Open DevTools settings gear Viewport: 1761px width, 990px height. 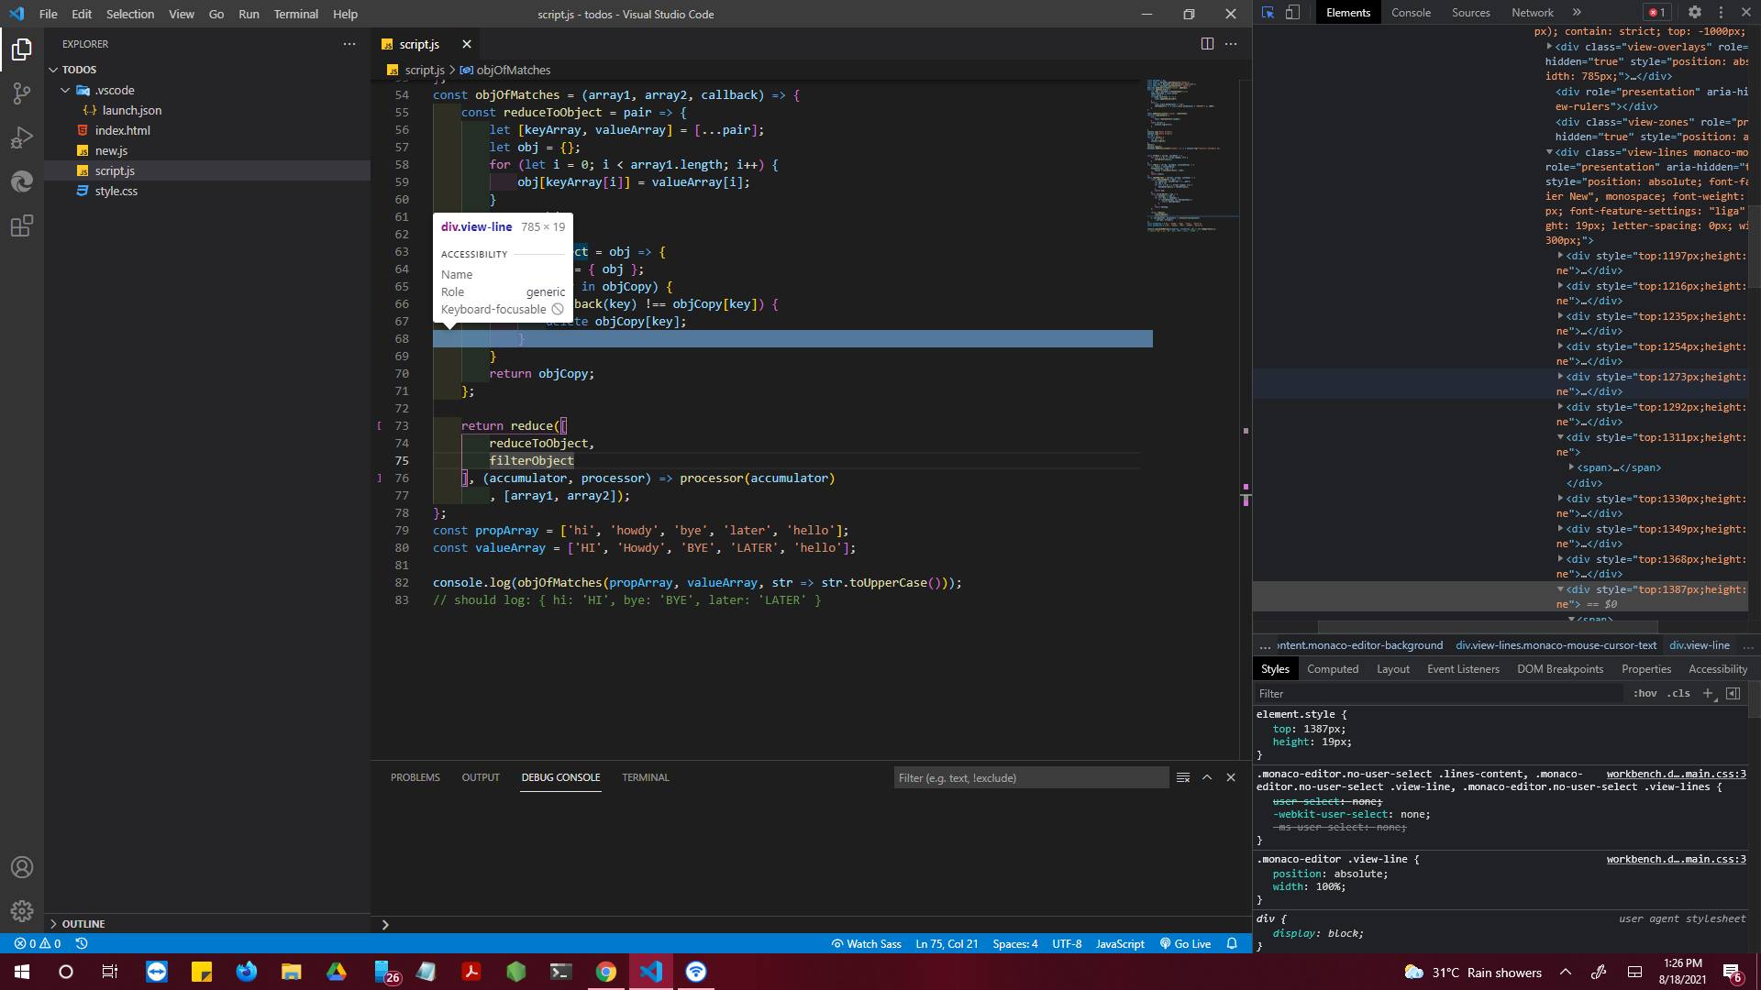[x=1694, y=13]
